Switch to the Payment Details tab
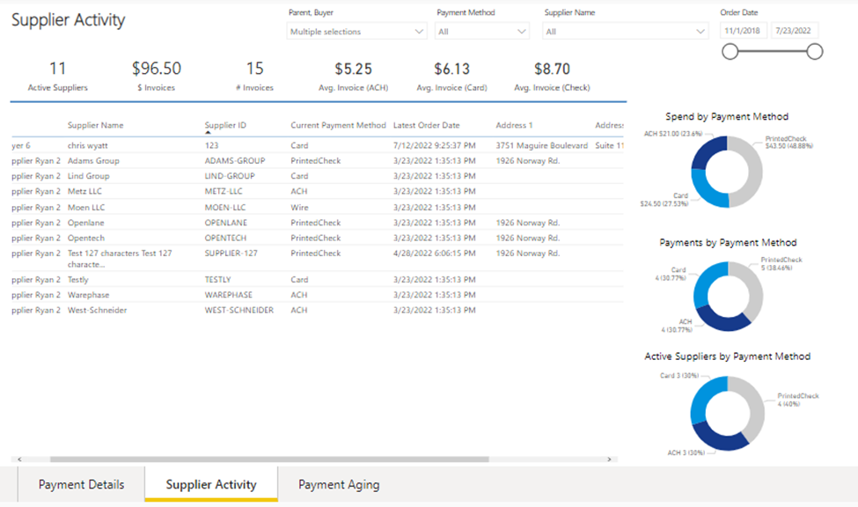The height and width of the screenshot is (507, 858). [x=81, y=485]
